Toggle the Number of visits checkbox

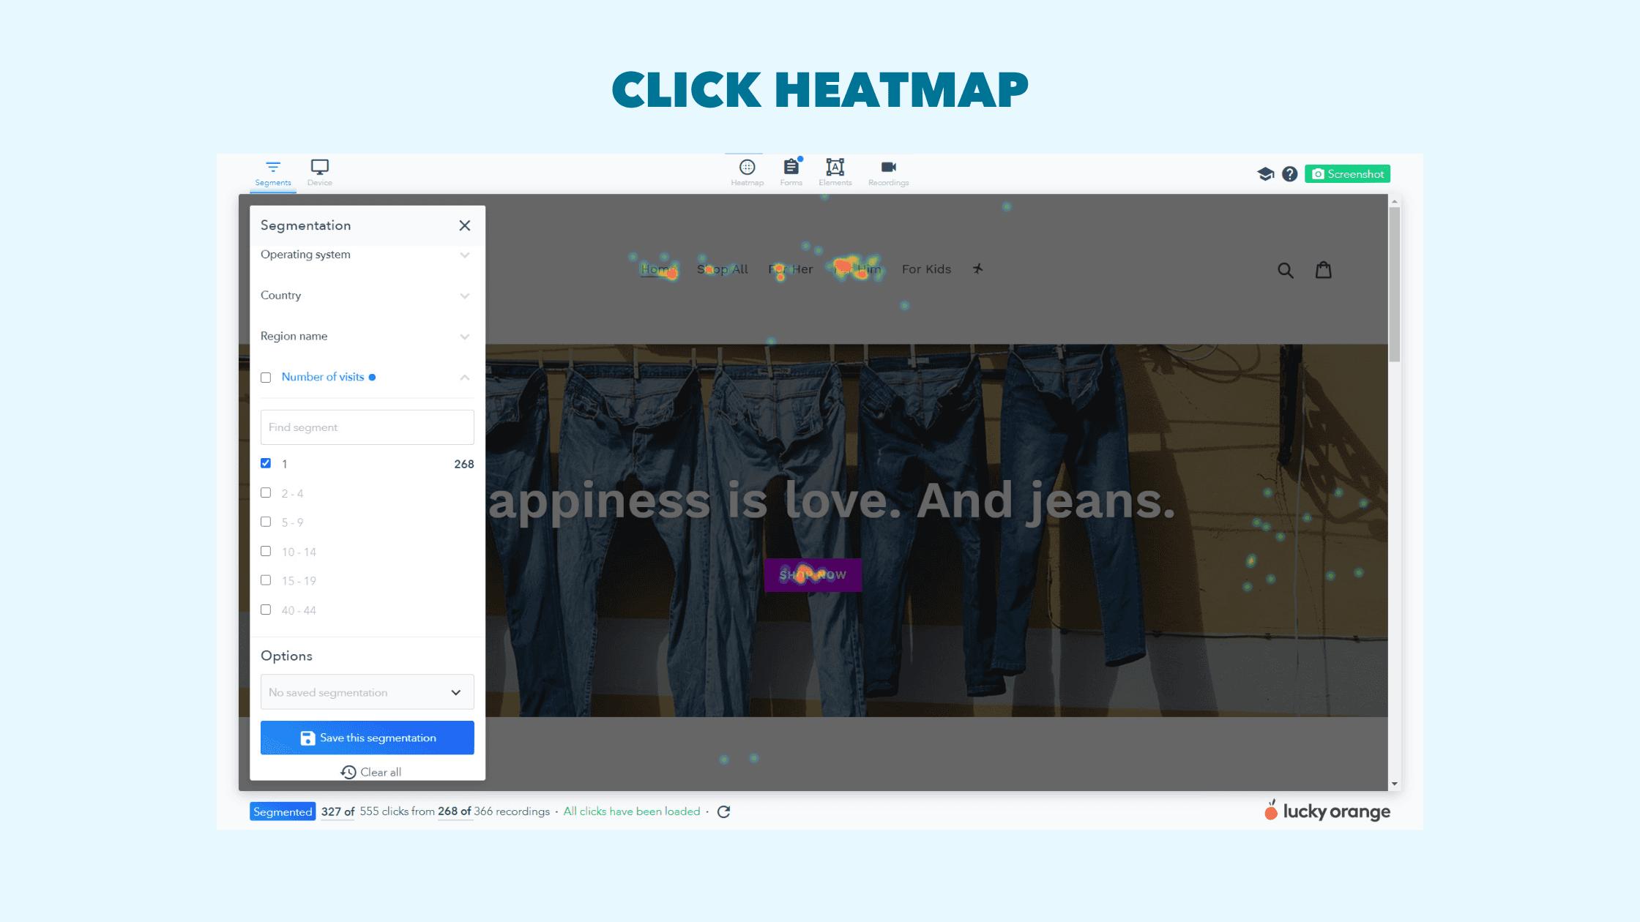266,378
